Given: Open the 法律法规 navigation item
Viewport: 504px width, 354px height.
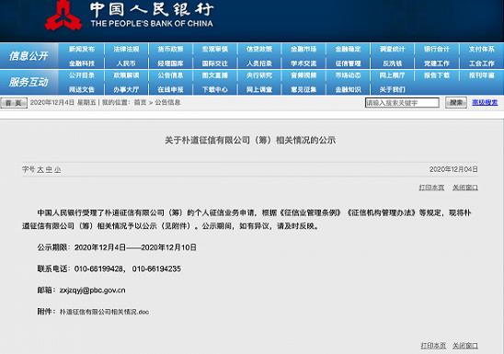Looking at the screenshot, I should pos(126,49).
